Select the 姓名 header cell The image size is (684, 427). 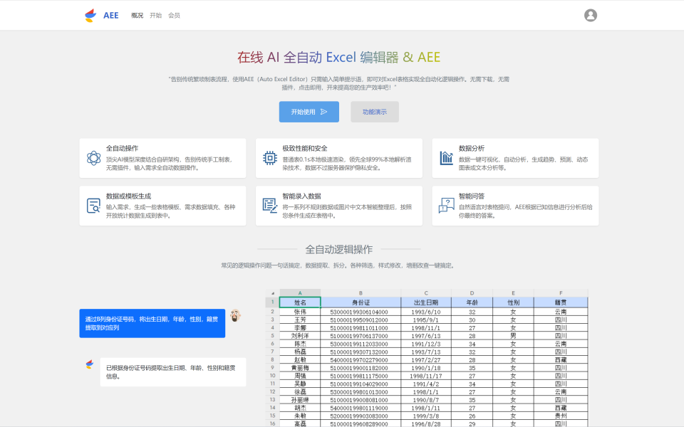pyautogui.click(x=300, y=302)
